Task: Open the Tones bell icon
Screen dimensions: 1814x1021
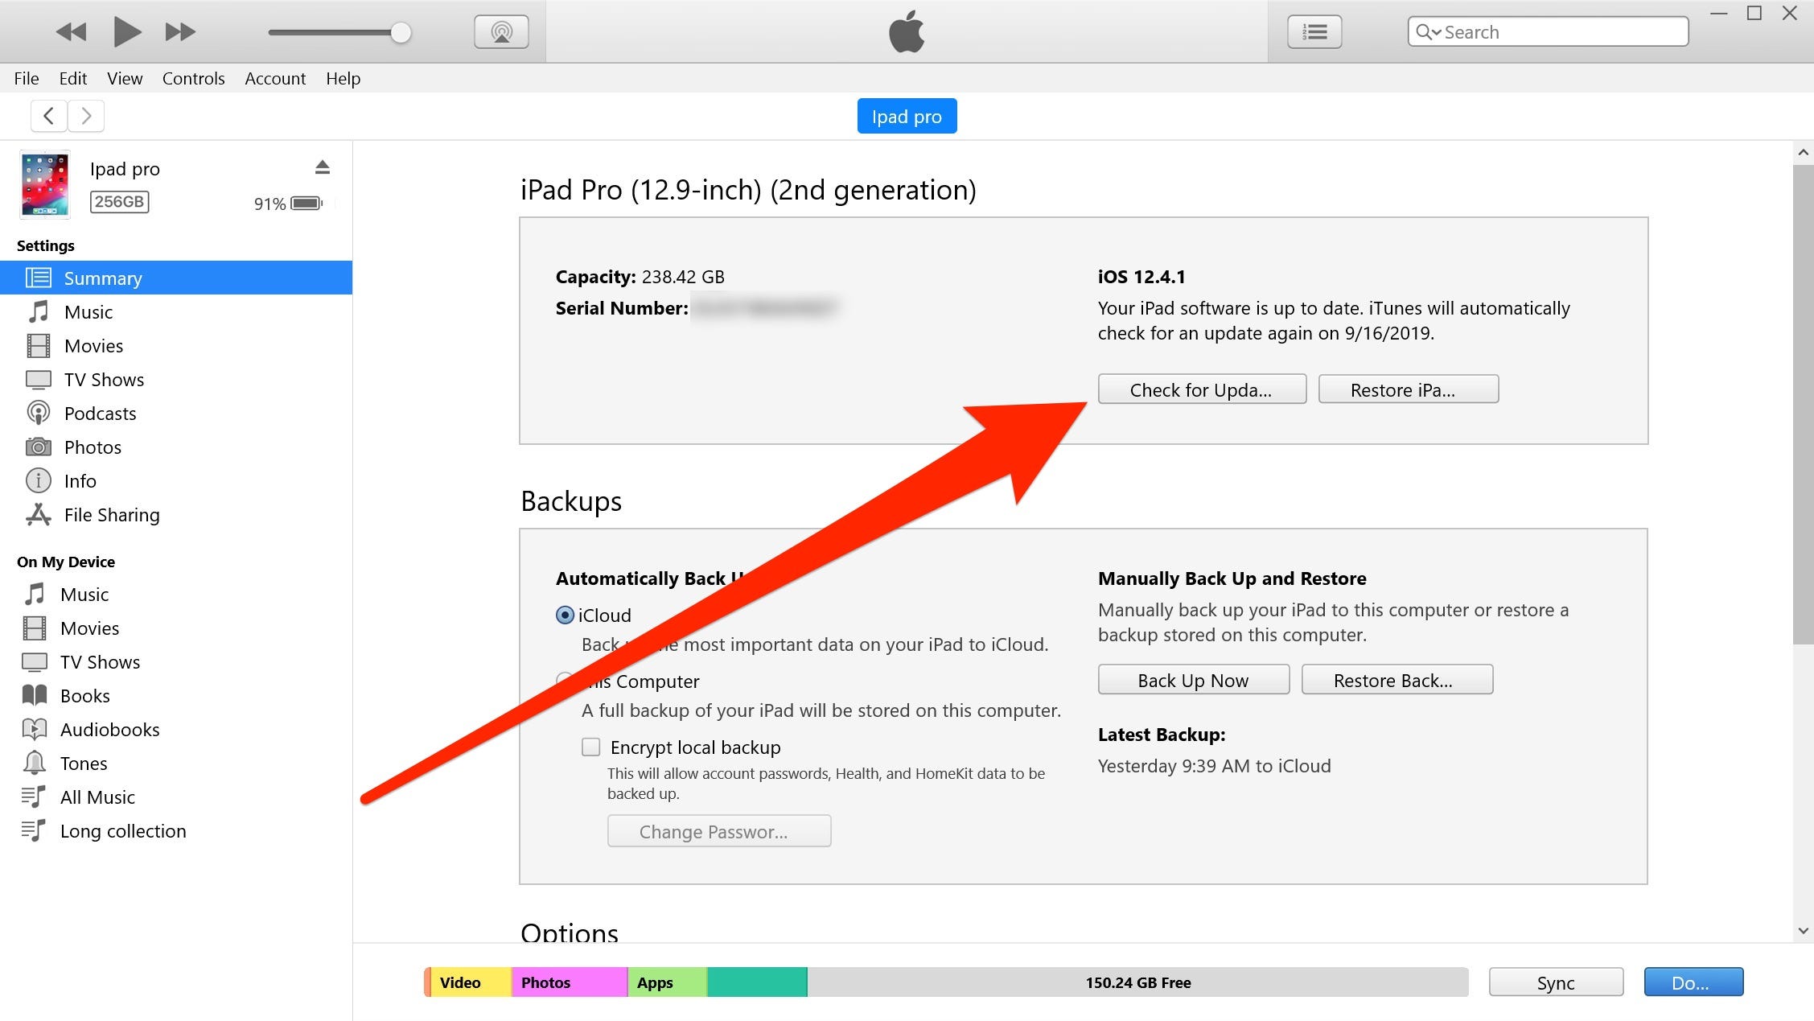Action: point(35,763)
